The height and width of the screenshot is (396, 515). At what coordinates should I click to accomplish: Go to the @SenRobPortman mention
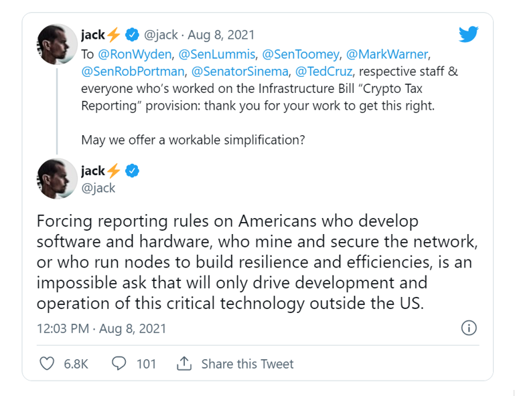[x=133, y=70]
